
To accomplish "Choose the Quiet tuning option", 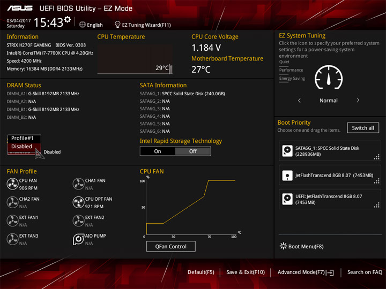I will point(284,62).
